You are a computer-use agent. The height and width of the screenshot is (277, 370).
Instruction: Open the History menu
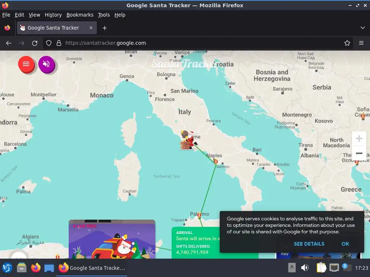(53, 15)
